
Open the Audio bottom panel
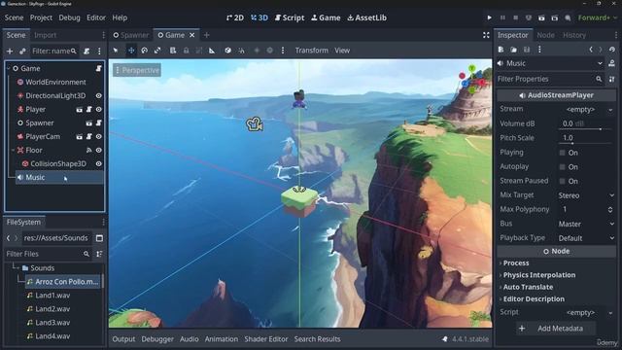(189, 339)
